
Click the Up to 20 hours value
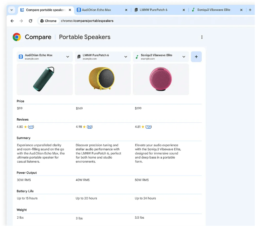point(86,198)
